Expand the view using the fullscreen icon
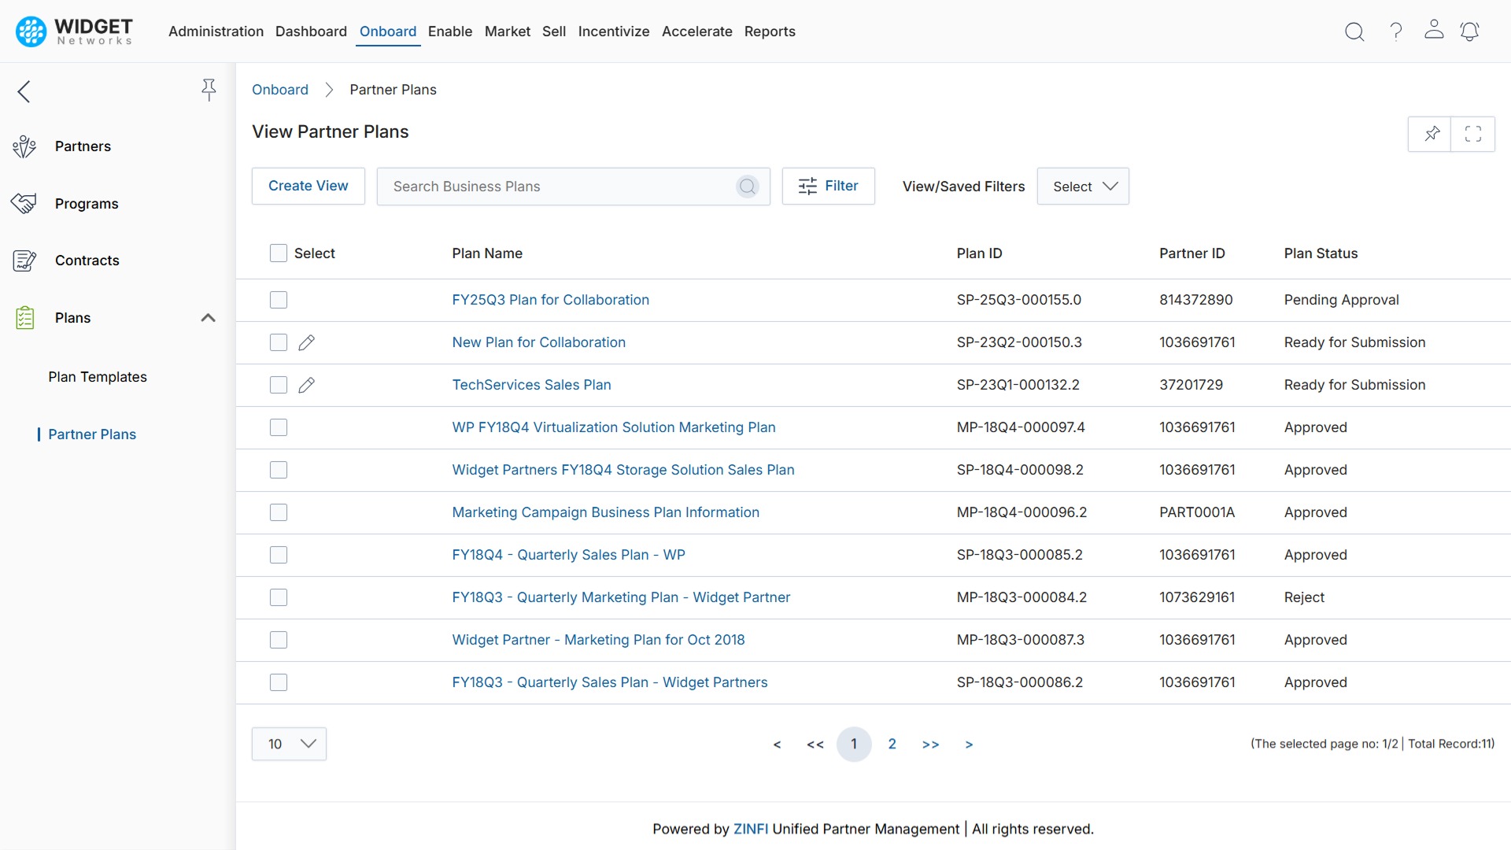Screen dimensions: 1511x850 pyautogui.click(x=1472, y=134)
